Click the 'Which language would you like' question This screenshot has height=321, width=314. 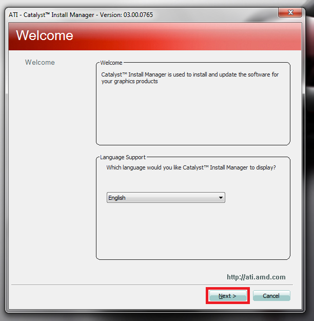(191, 167)
